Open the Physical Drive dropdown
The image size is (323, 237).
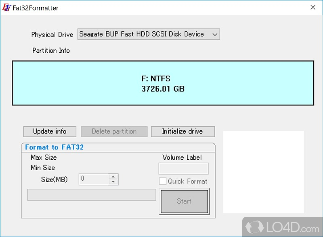[x=149, y=34]
